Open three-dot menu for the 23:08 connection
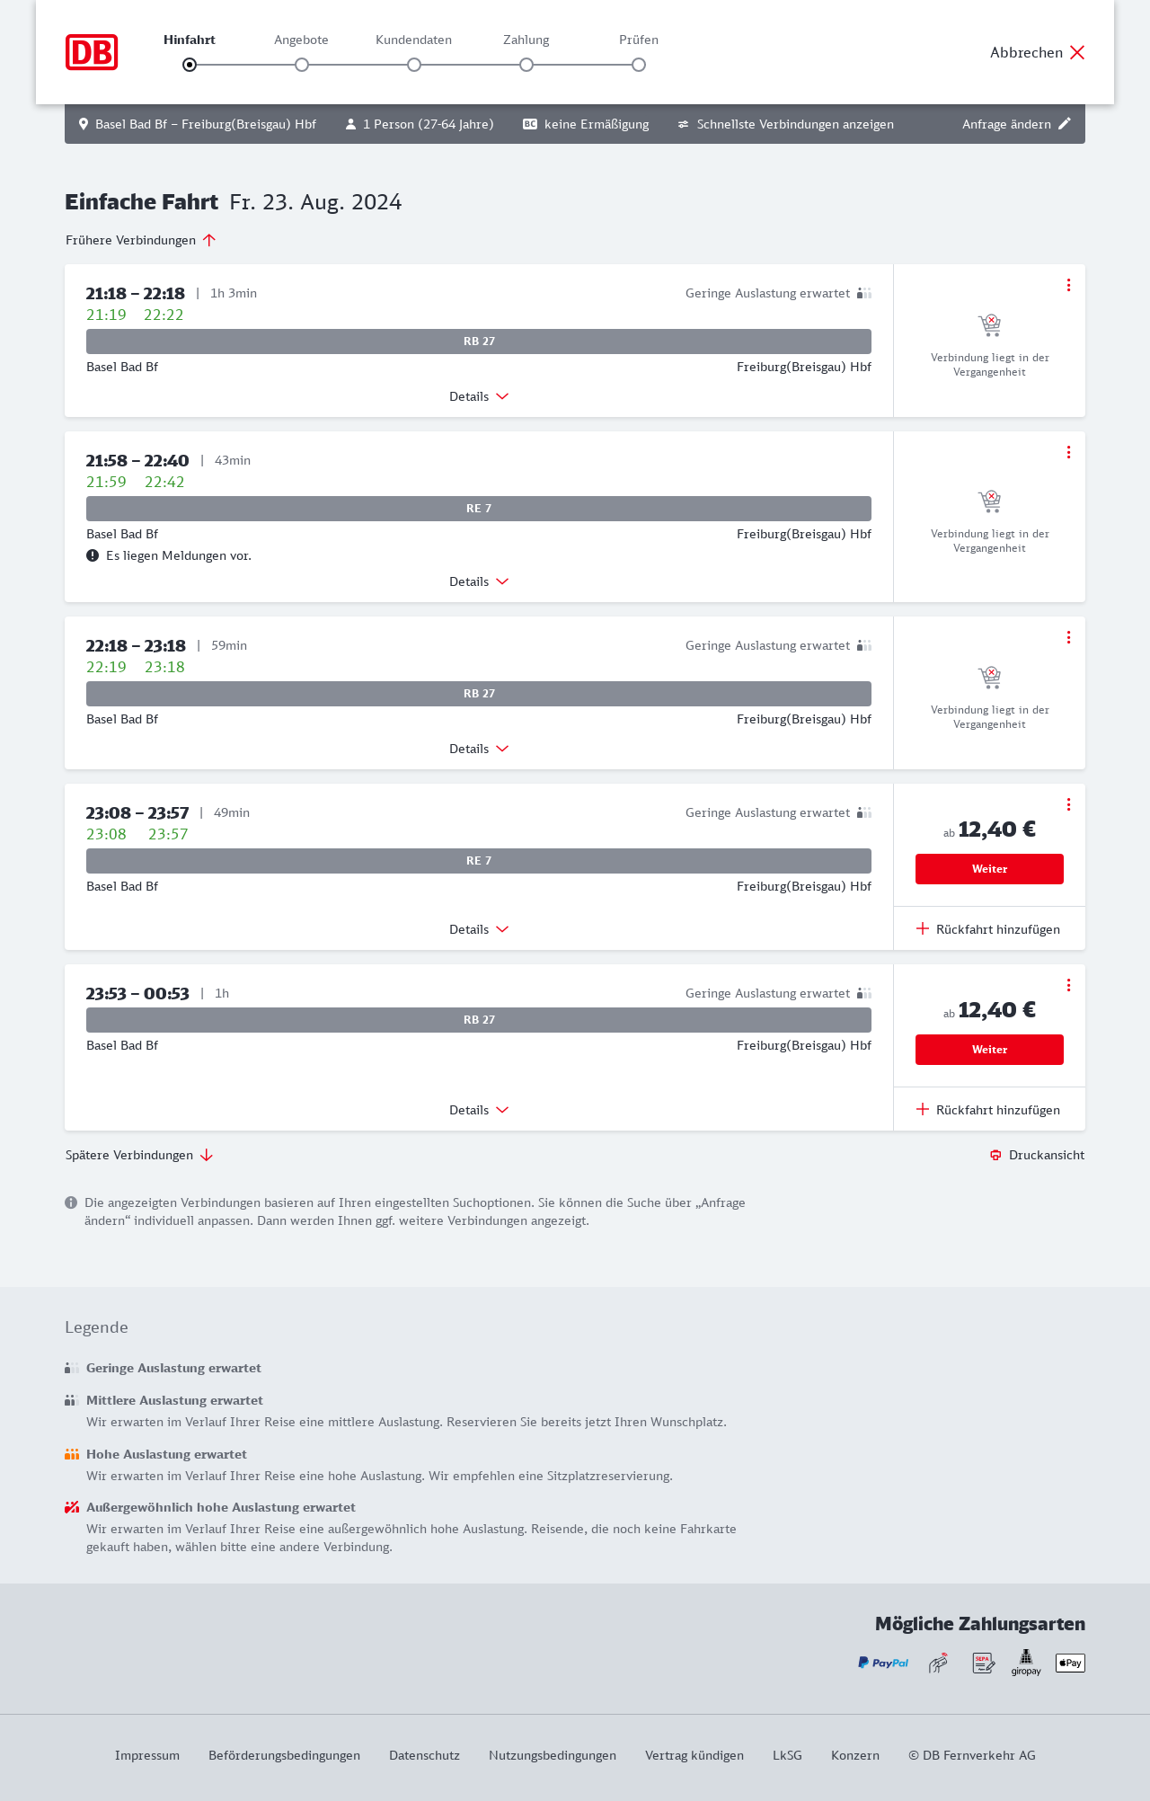Image resolution: width=1150 pixels, height=1801 pixels. (1068, 804)
